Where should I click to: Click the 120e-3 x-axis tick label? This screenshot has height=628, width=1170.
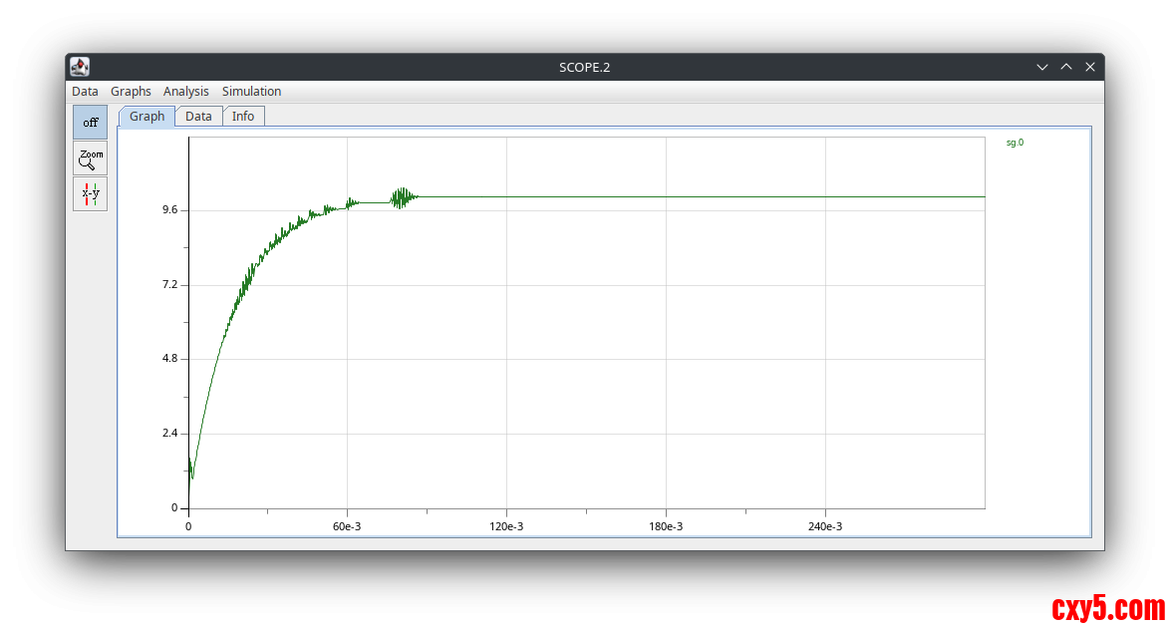[506, 526]
